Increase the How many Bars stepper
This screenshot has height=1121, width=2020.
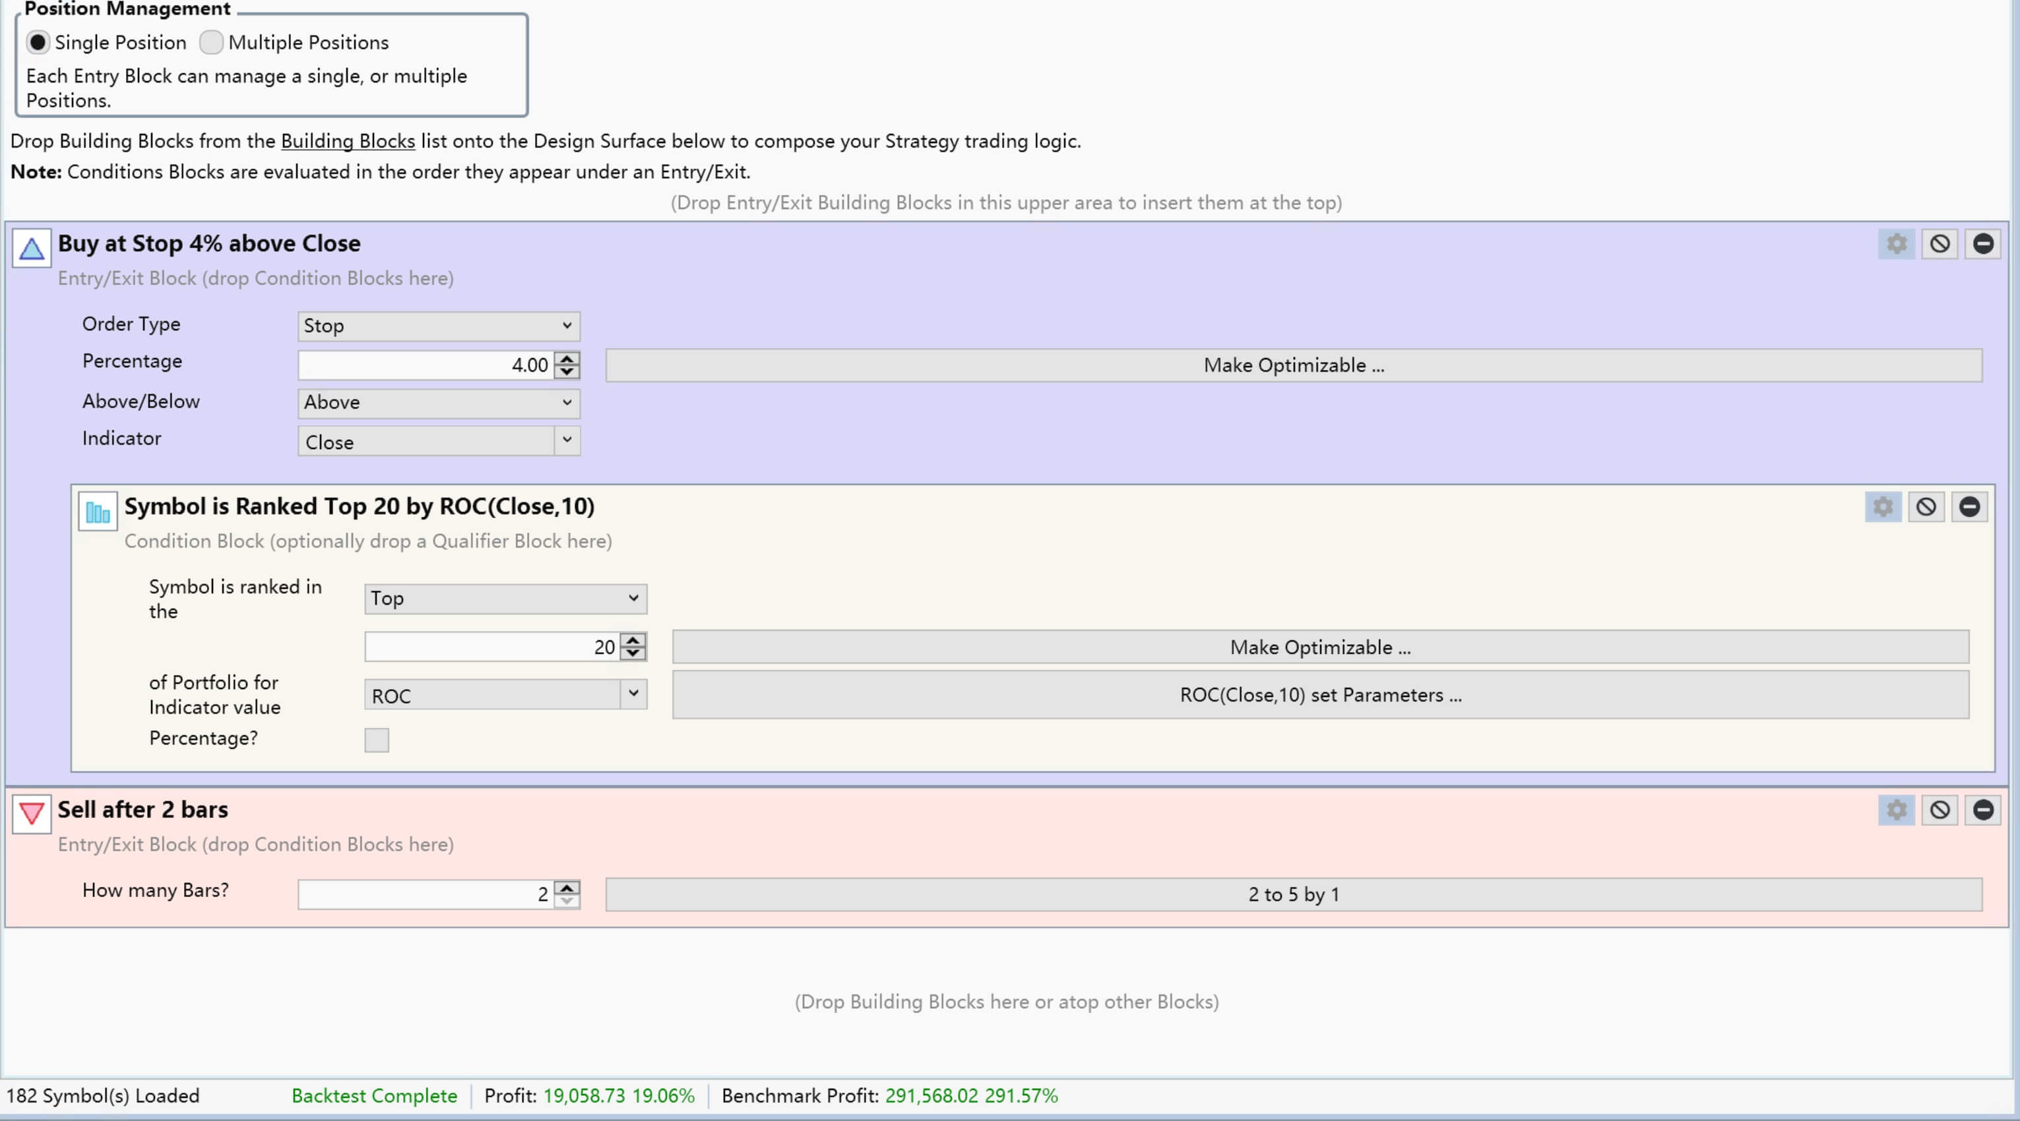pos(567,888)
